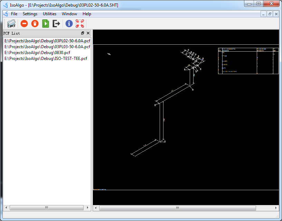Image resolution: width=282 pixels, height=221 pixels.
Task: Click the orange trash delete icon
Action: (35, 24)
